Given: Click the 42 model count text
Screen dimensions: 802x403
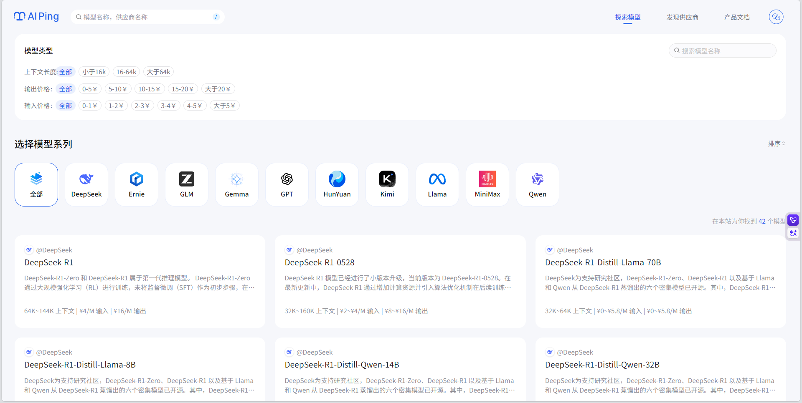Looking at the screenshot, I should tap(762, 221).
